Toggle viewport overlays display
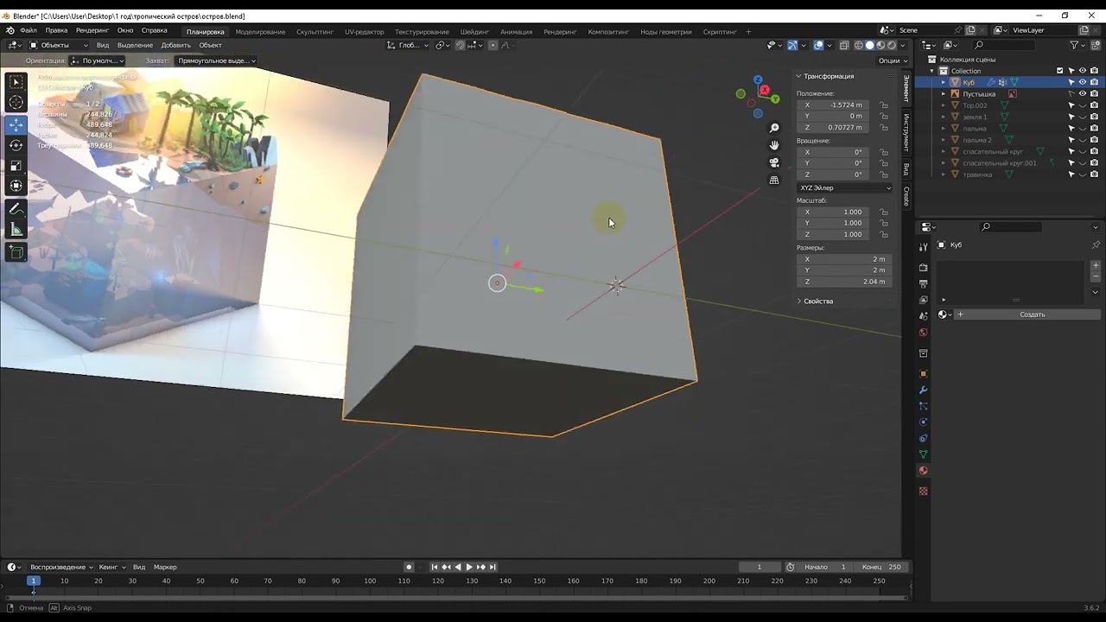The height and width of the screenshot is (622, 1106). 818,45
